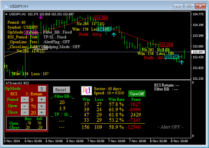Click the chart window icon in title bar
Image resolution: width=209 pixels, height=148 pixels.
click(x=6, y=6)
